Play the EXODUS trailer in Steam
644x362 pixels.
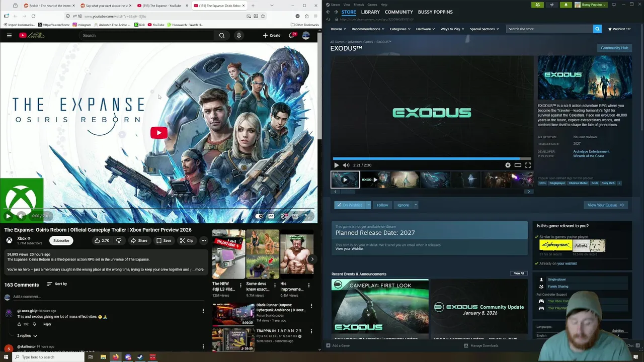(337, 165)
